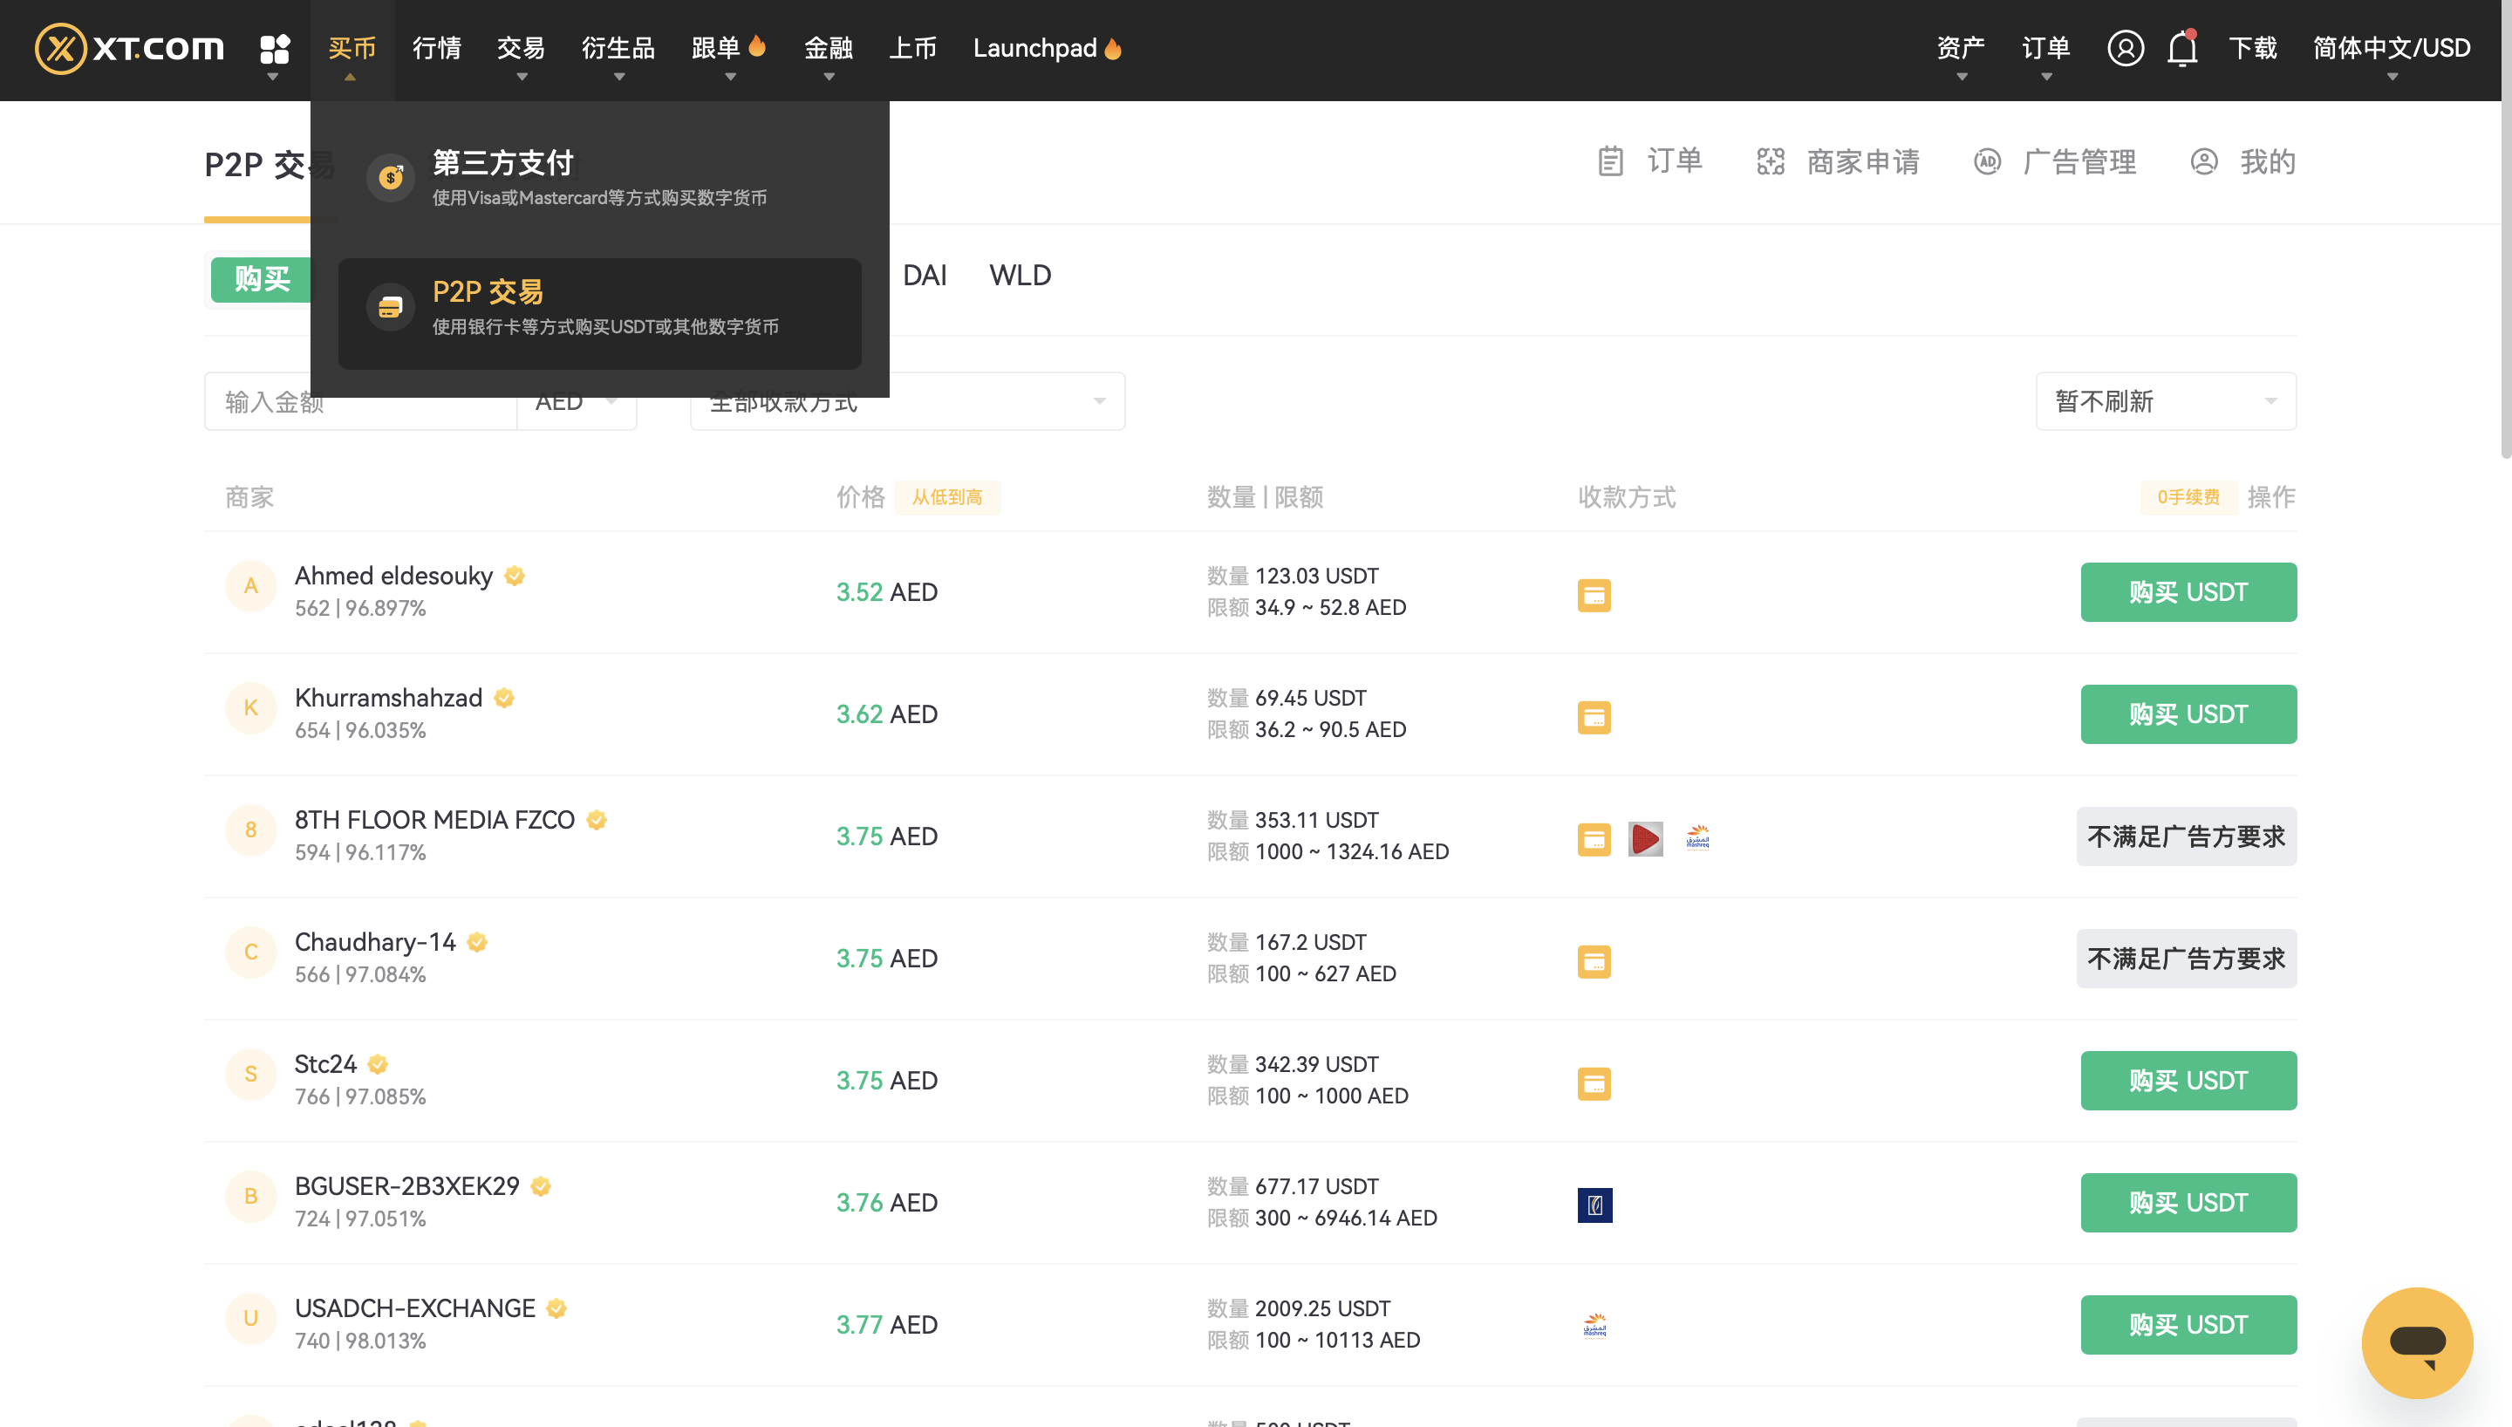Expand the 资产 dropdown in header
The image size is (2512, 1427).
tap(1961, 48)
